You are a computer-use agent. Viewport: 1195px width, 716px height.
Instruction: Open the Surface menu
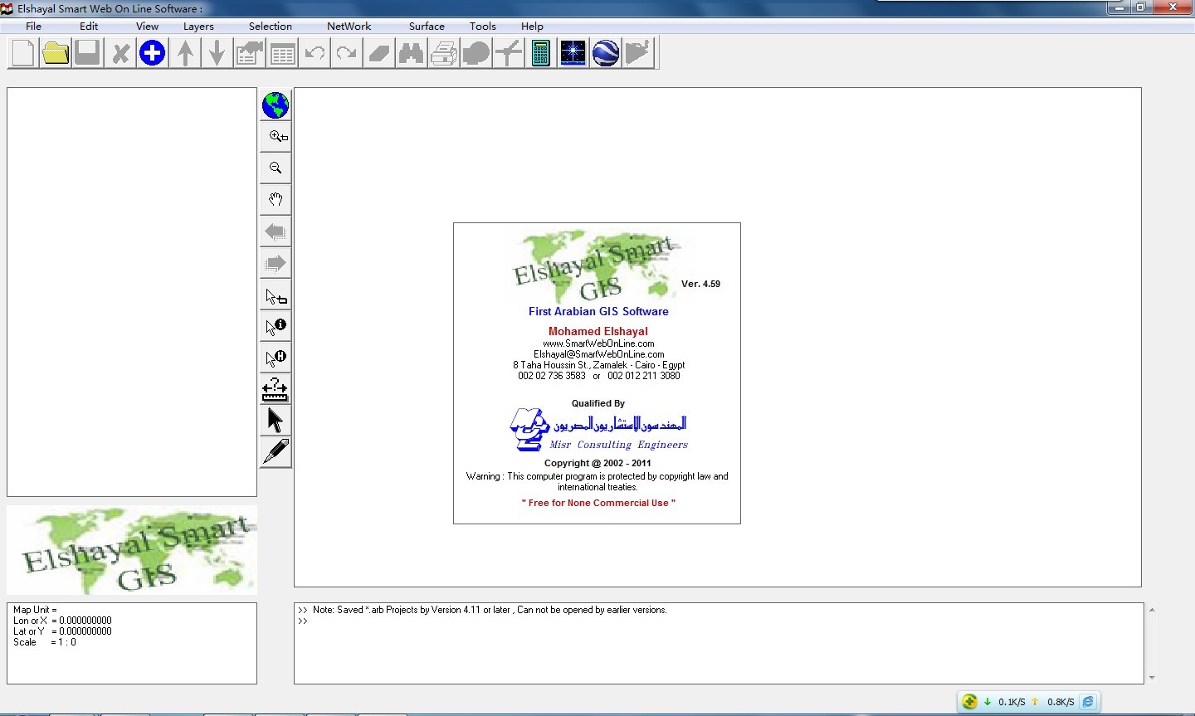(427, 27)
